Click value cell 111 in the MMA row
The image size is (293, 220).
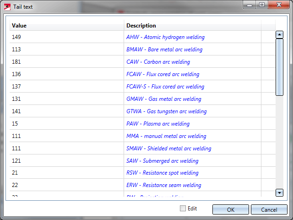(x=67, y=136)
